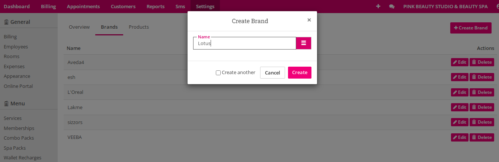Click the General section icon in sidebar

[x=6, y=22]
